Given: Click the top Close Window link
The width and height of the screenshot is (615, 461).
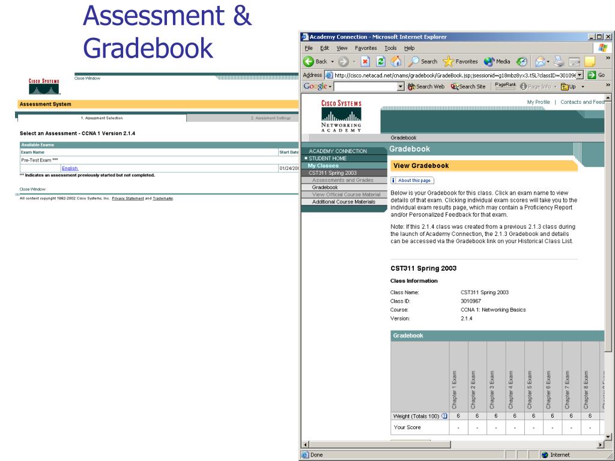Looking at the screenshot, I should click(87, 79).
